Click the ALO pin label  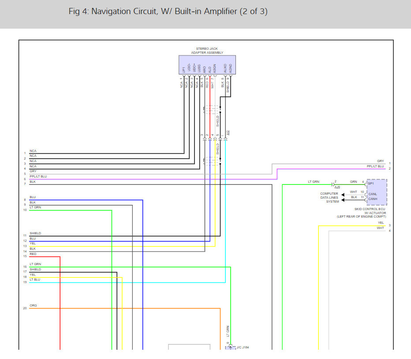click(210, 70)
